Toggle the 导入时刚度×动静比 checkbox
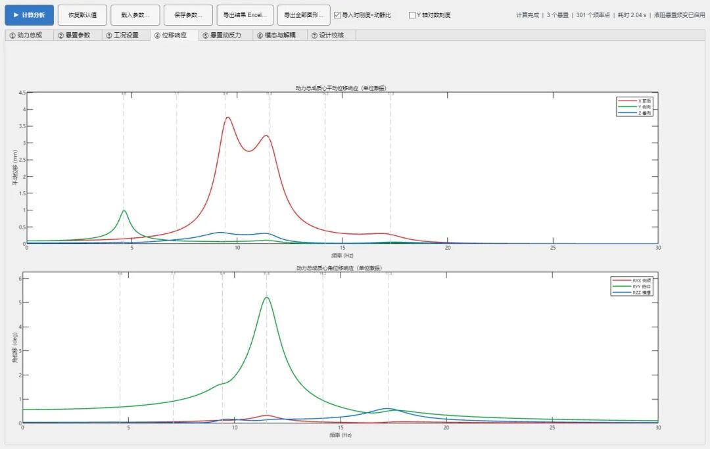Image resolution: width=710 pixels, height=449 pixels. [x=337, y=15]
